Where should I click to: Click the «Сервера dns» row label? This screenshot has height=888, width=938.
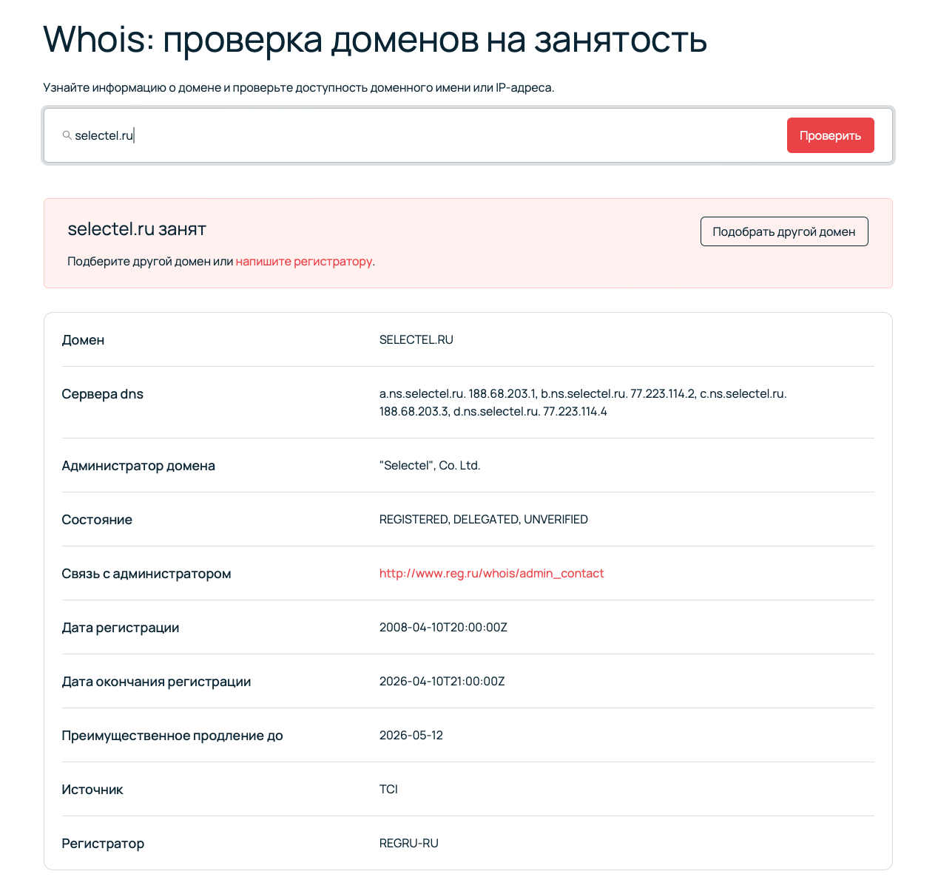coord(102,393)
